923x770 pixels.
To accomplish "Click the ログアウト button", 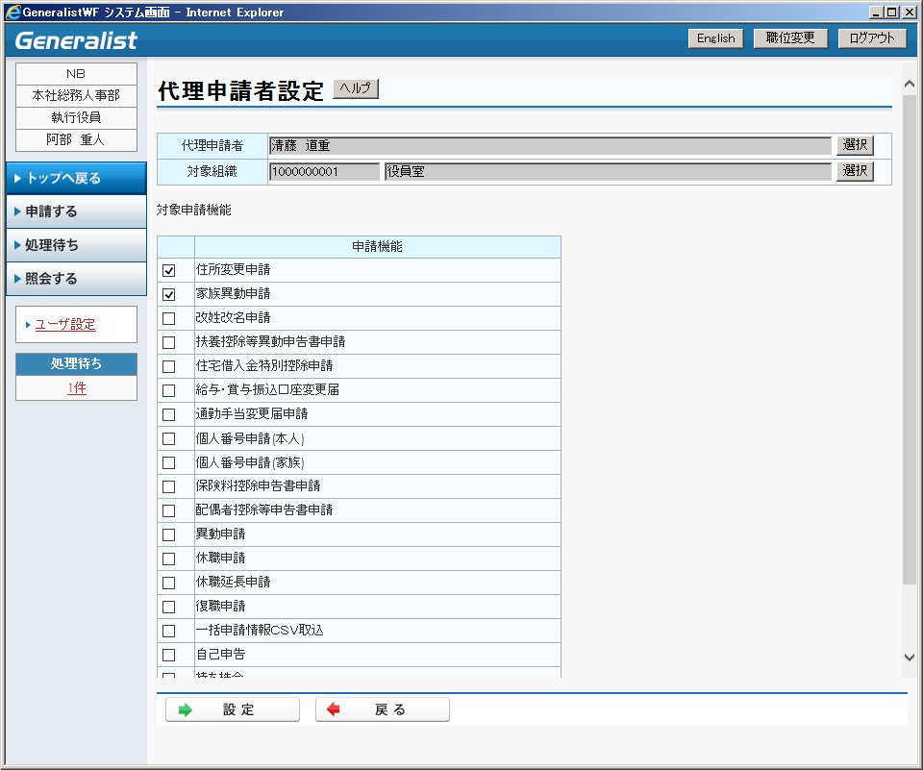I will coord(872,38).
